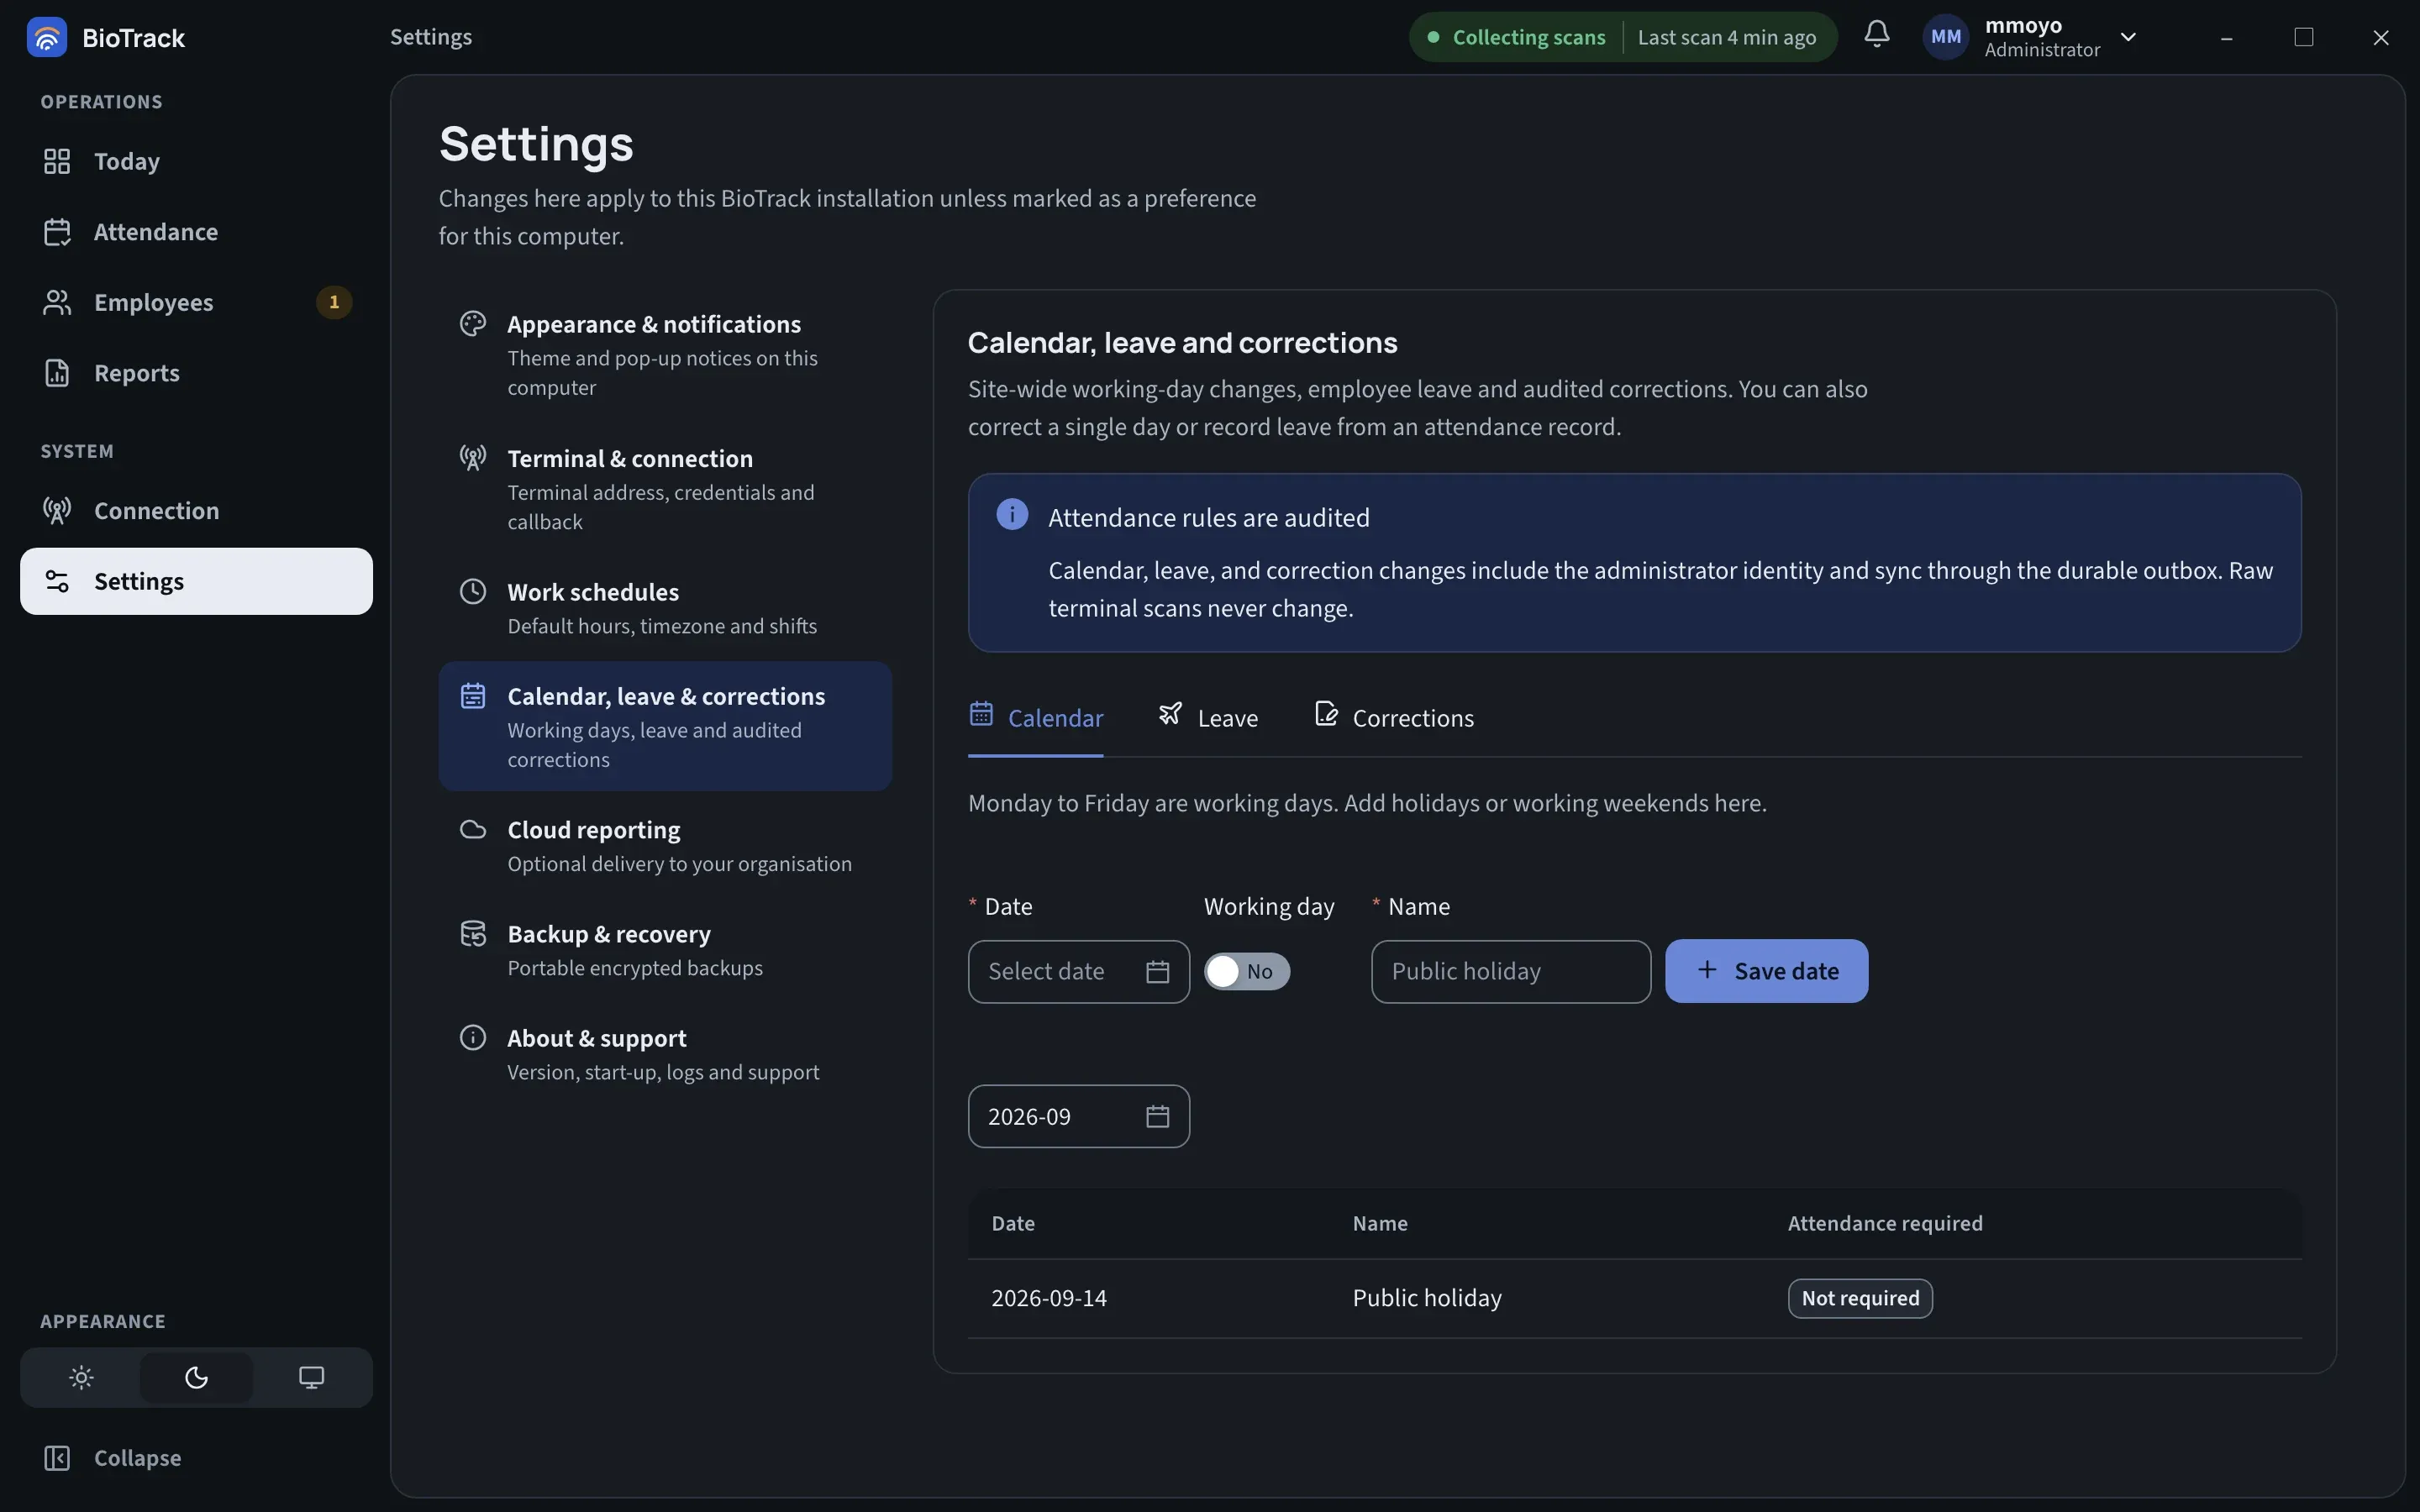Open the Today dashboard
This screenshot has width=2420, height=1512.
(196, 161)
